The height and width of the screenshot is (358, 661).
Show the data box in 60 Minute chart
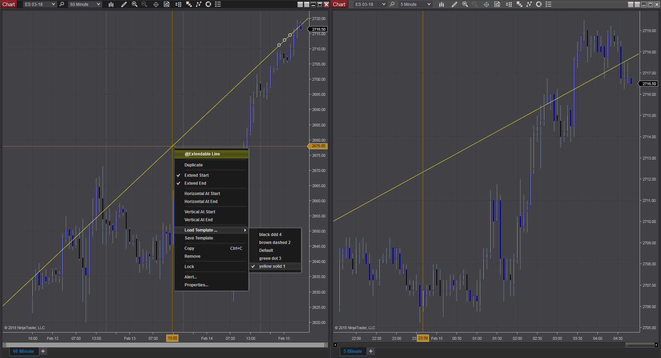point(167,4)
